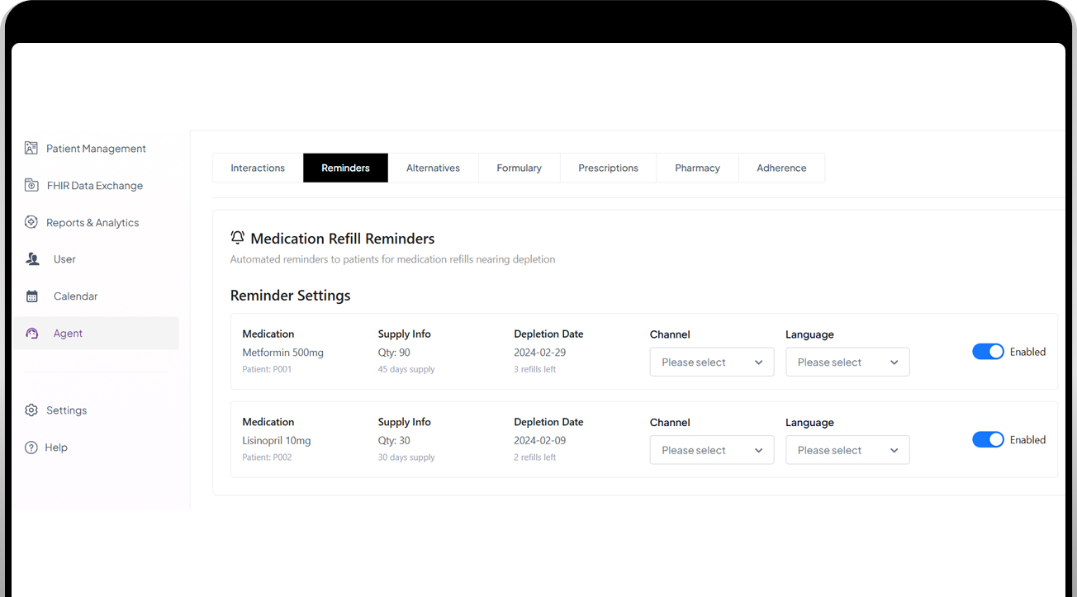Disable the Lisinopril 10mg reminder toggle

(988, 439)
